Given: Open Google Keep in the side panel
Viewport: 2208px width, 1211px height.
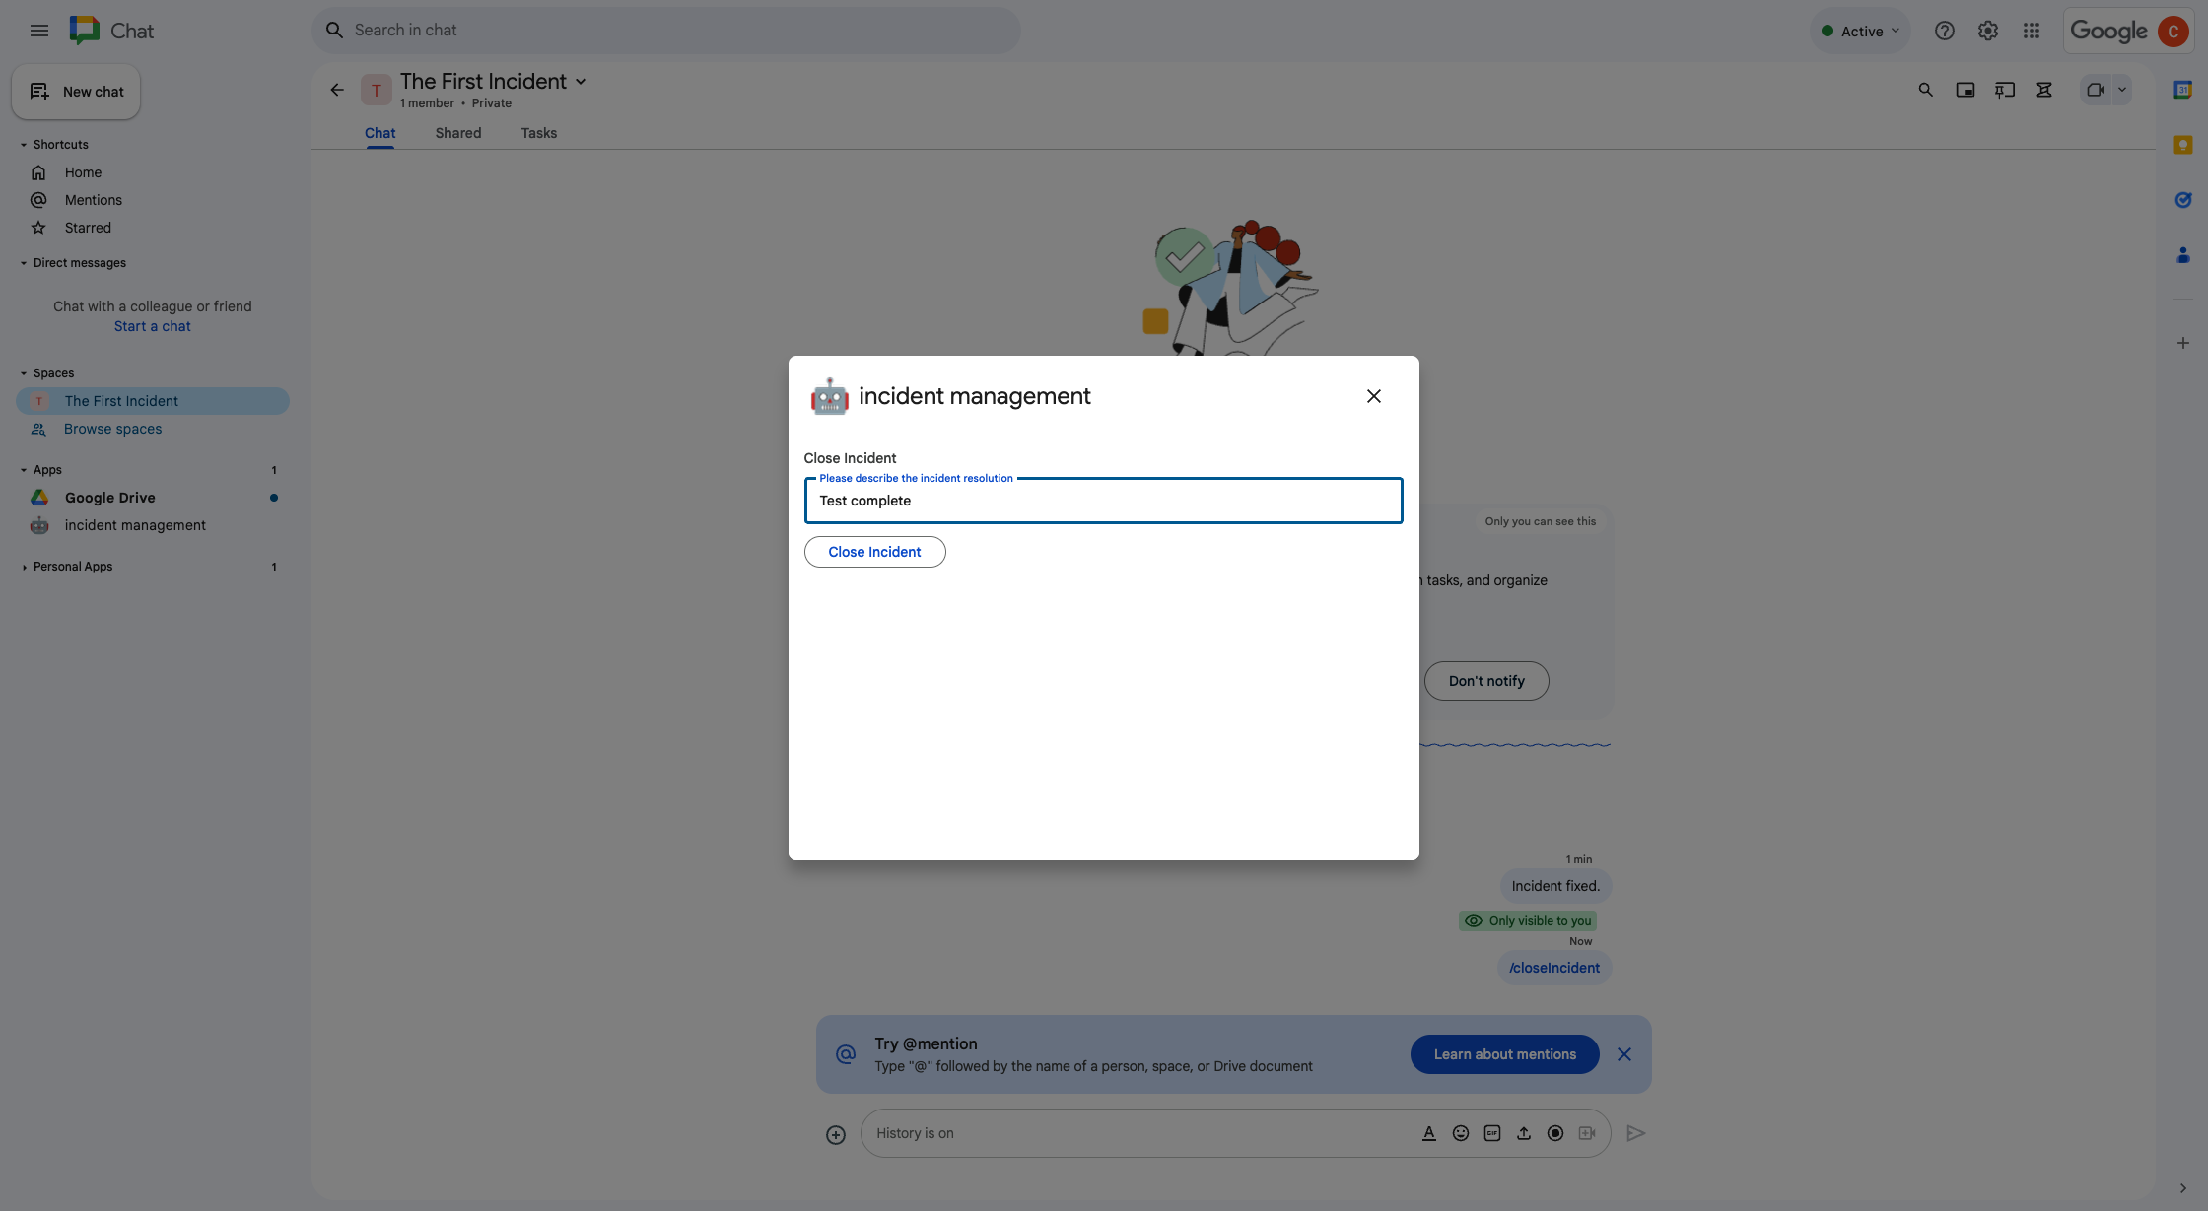Looking at the screenshot, I should (2183, 145).
